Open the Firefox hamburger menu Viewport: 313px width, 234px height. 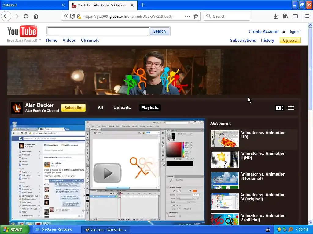[x=307, y=16]
